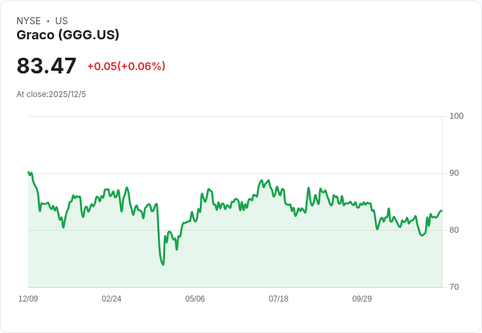The width and height of the screenshot is (482, 333).
Task: Click the NYSE exchange label
Action: pos(29,21)
